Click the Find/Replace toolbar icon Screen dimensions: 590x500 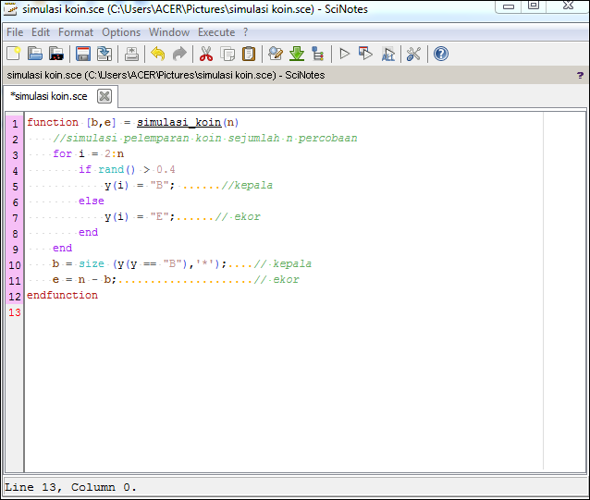[x=275, y=54]
